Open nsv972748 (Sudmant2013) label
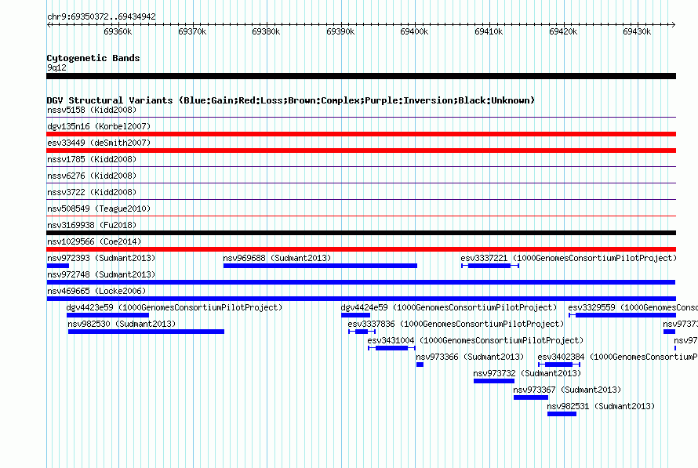The height and width of the screenshot is (468, 698). (x=101, y=274)
